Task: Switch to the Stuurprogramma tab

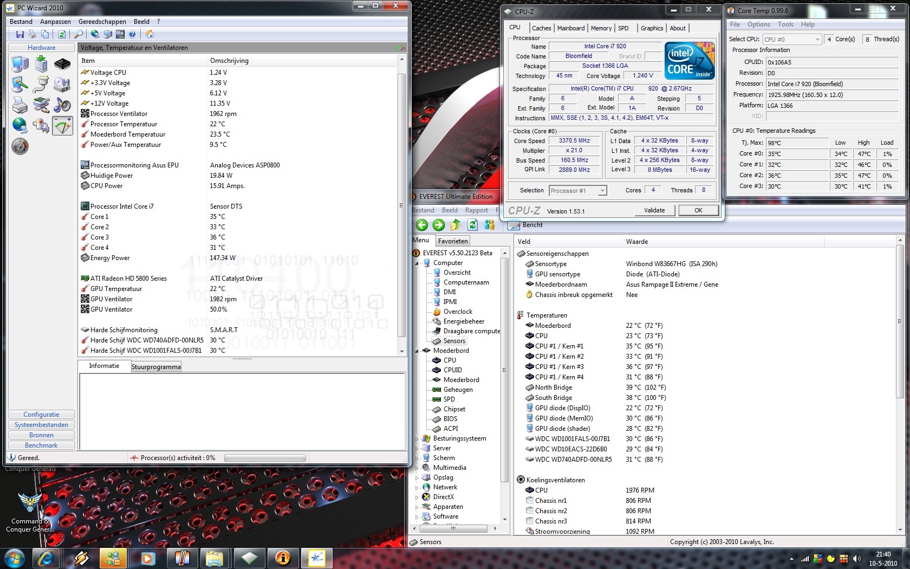Action: click(x=156, y=367)
